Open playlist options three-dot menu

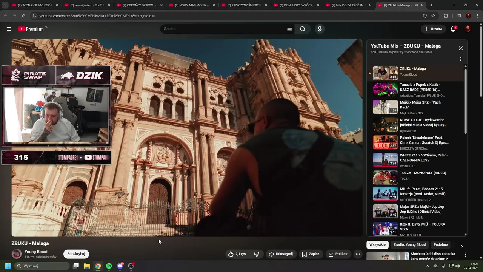(461, 59)
